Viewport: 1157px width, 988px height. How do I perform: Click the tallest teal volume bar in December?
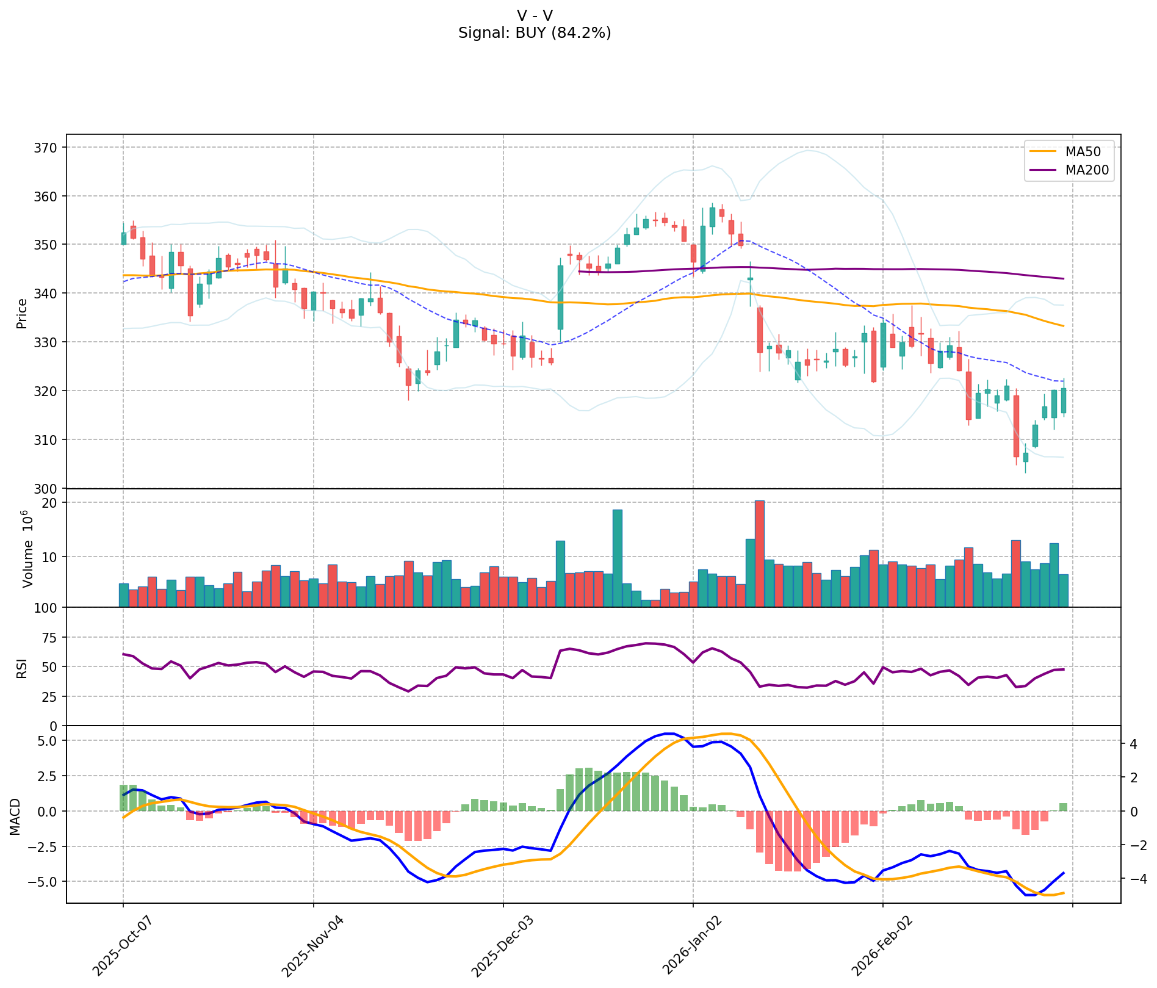(x=617, y=558)
